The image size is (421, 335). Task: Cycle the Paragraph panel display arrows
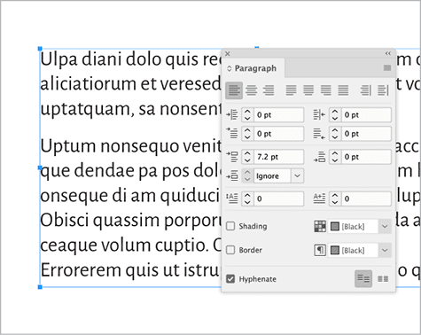pos(229,68)
